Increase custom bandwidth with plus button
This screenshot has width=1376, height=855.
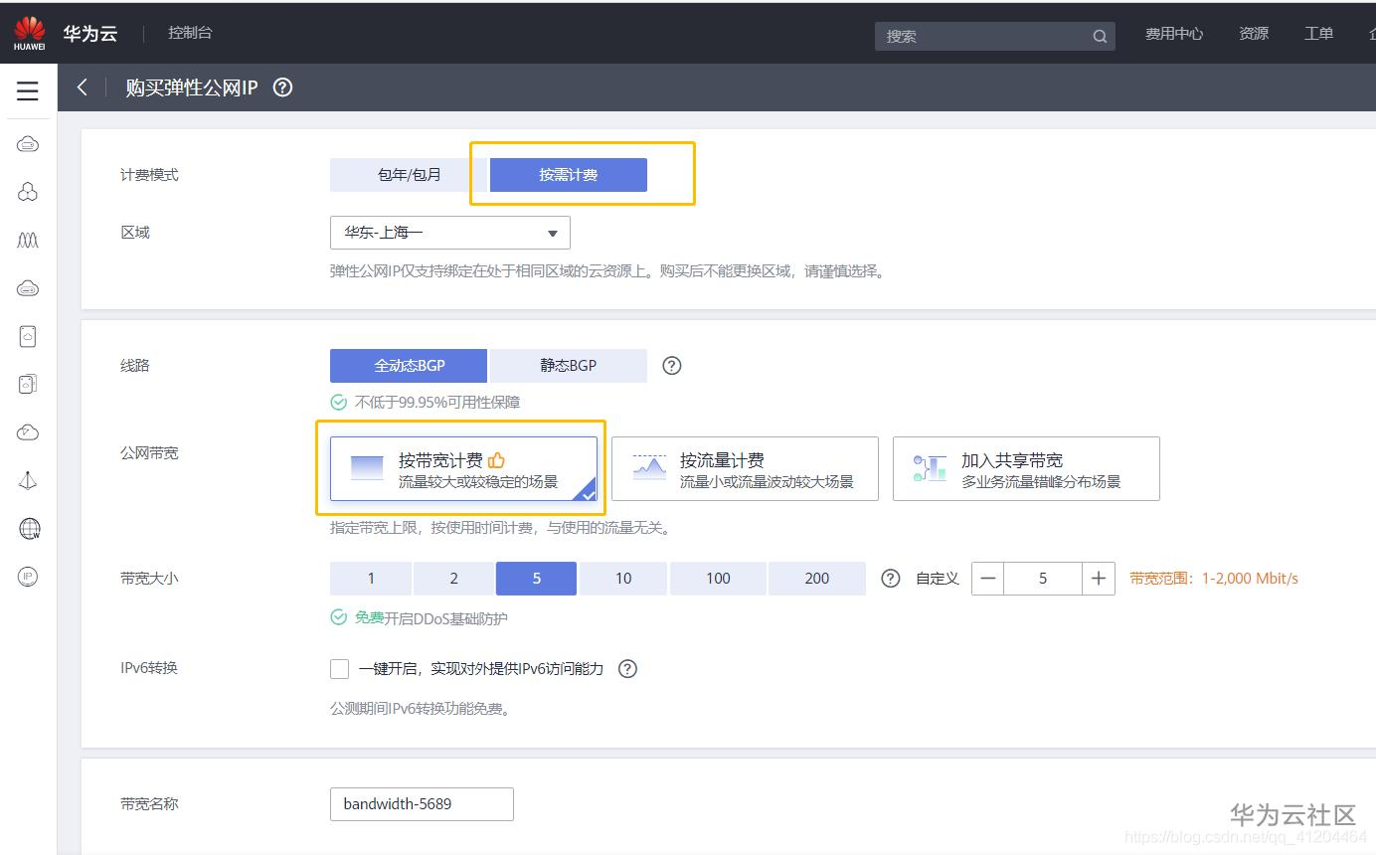tap(1098, 579)
